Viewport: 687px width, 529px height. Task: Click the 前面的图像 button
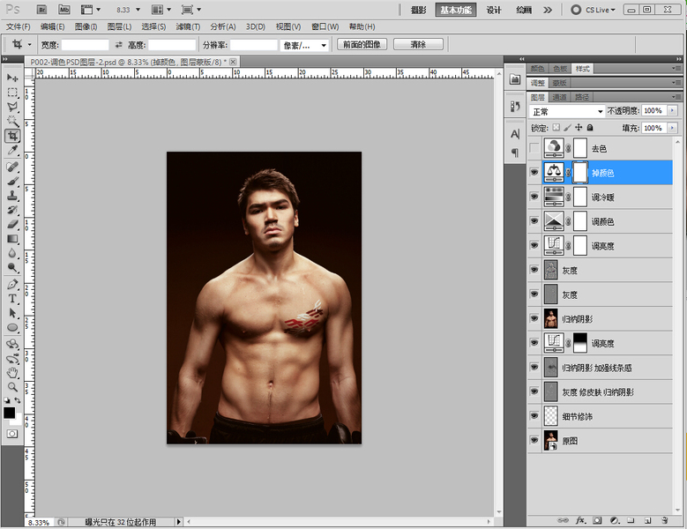click(362, 44)
